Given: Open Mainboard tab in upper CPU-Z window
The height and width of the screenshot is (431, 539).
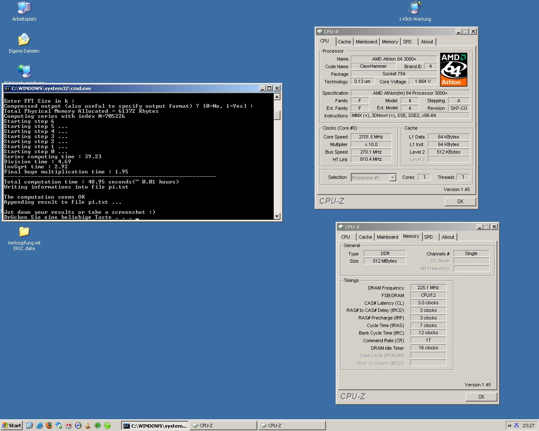Looking at the screenshot, I should (x=366, y=42).
